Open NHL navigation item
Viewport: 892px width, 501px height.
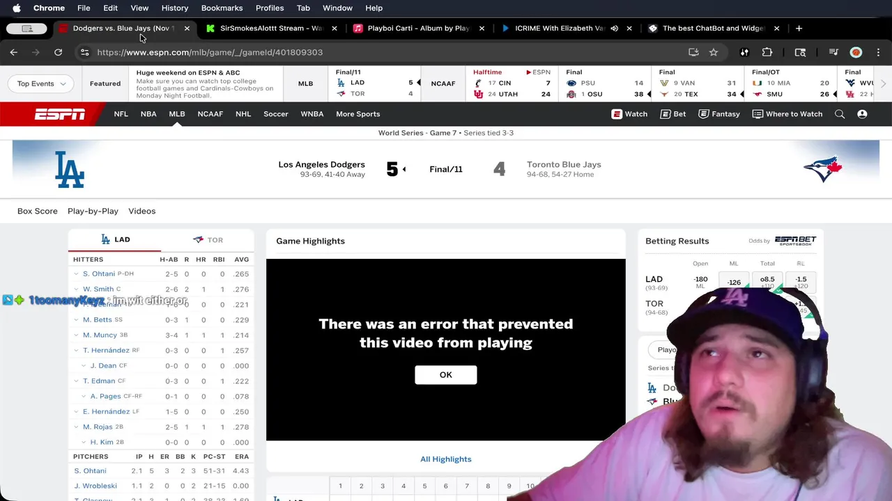243,114
